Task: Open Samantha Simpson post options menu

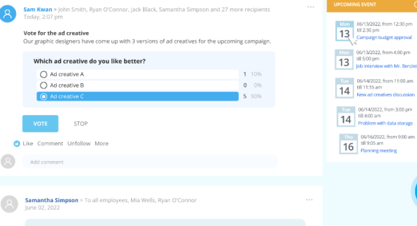Action: [309, 200]
